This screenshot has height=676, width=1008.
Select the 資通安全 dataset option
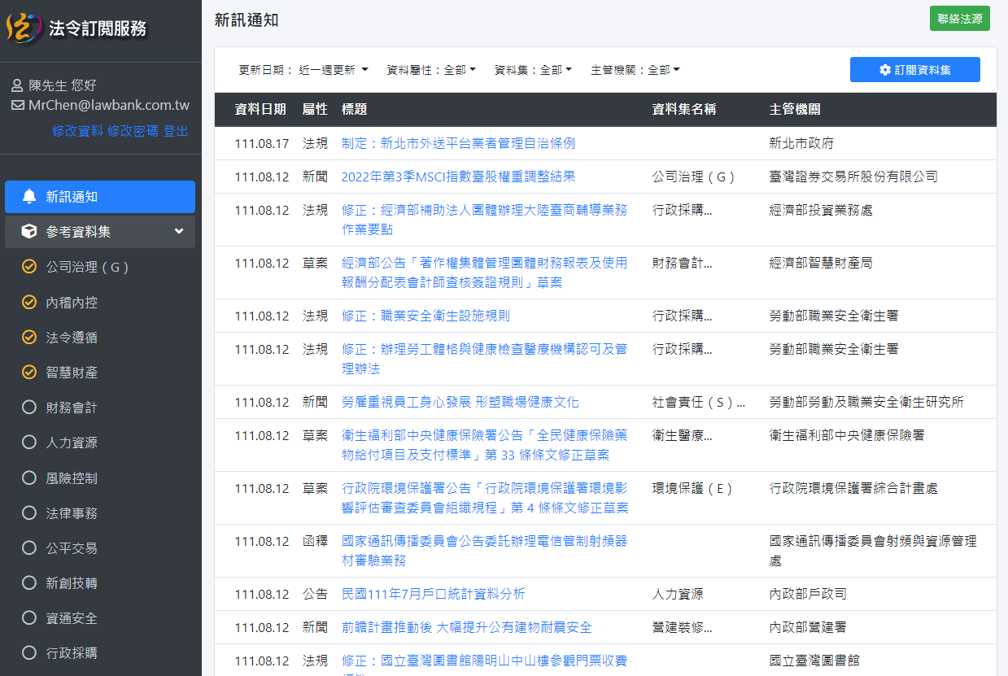tap(29, 617)
